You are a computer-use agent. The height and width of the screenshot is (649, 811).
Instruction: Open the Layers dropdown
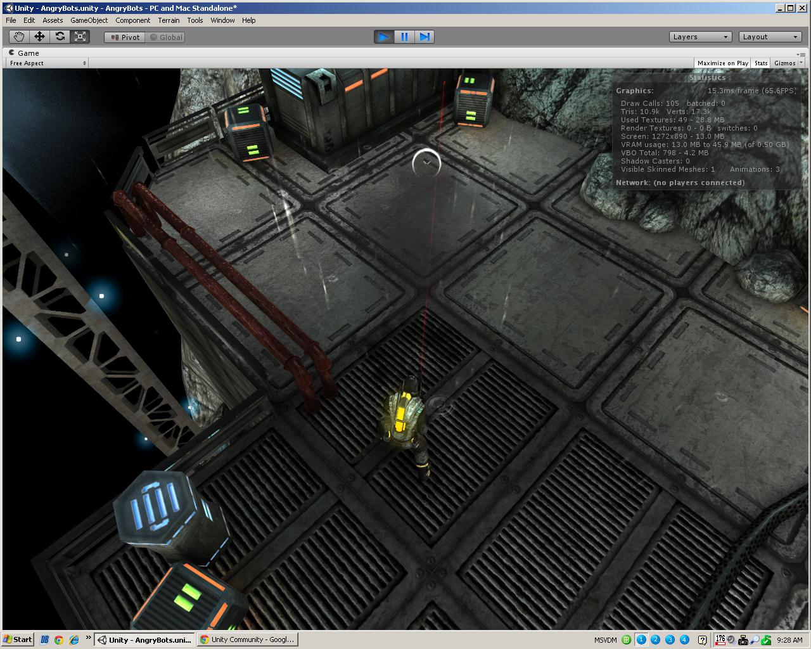click(x=700, y=37)
